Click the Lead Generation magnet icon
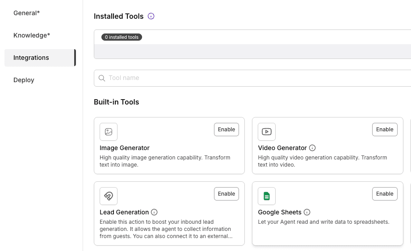 109,196
